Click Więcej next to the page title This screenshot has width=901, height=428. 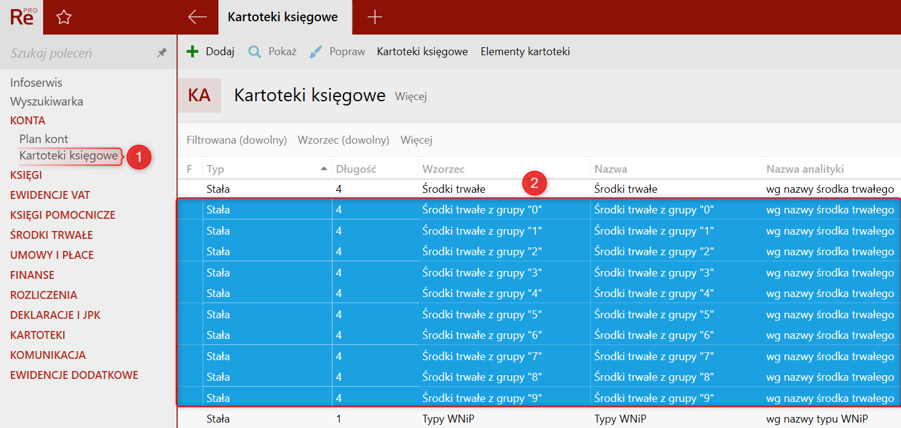(x=411, y=96)
